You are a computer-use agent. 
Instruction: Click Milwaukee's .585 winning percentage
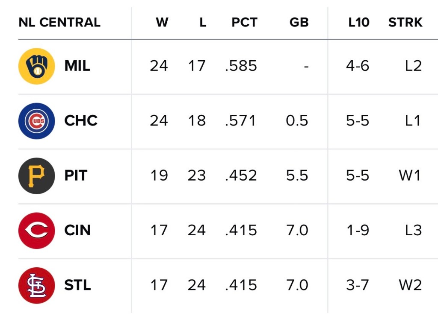pos(241,66)
